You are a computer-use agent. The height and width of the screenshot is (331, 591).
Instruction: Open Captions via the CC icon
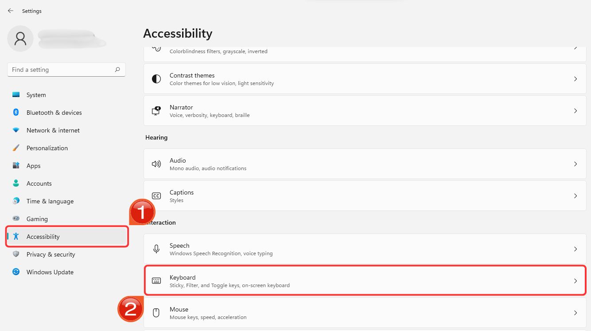point(156,195)
